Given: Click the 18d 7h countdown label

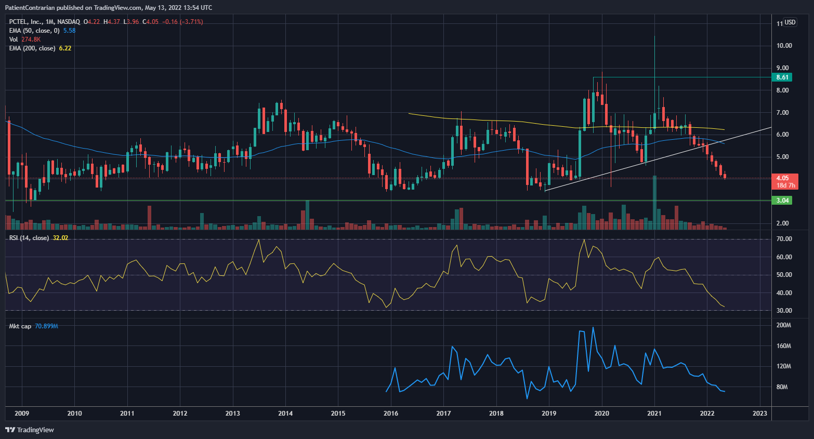Looking at the screenshot, I should pos(785,185).
